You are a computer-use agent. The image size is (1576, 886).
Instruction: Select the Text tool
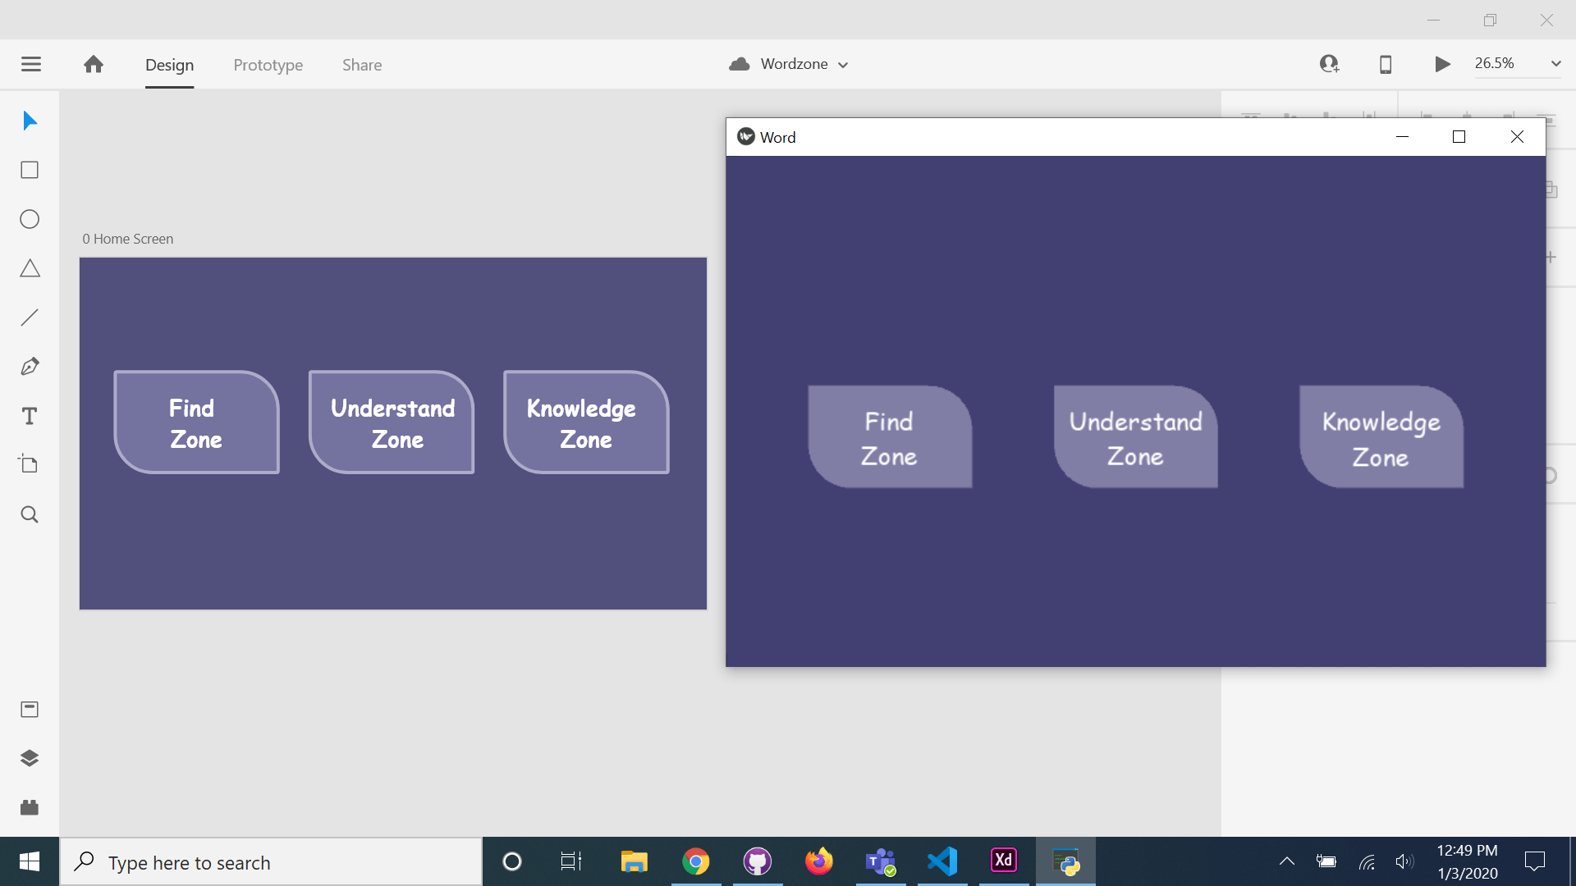[30, 416]
